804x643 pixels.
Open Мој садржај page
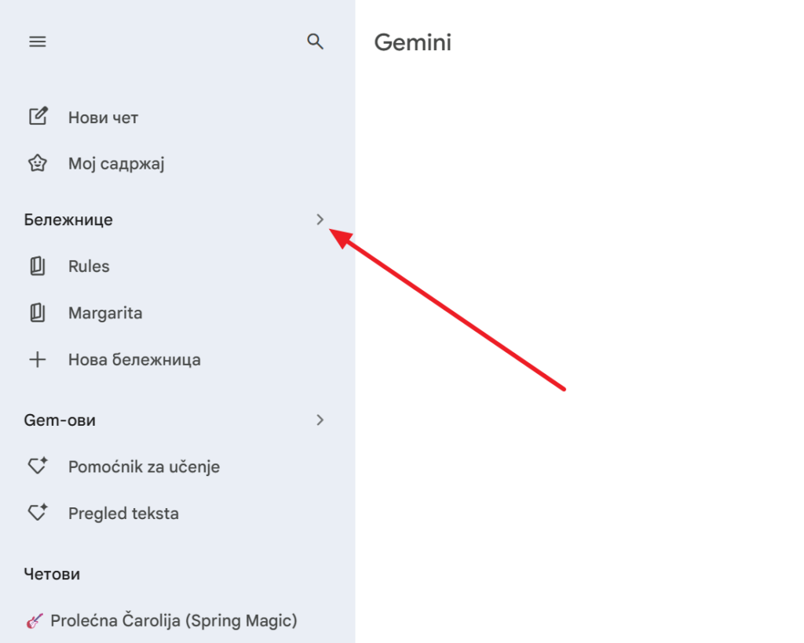[x=116, y=165]
